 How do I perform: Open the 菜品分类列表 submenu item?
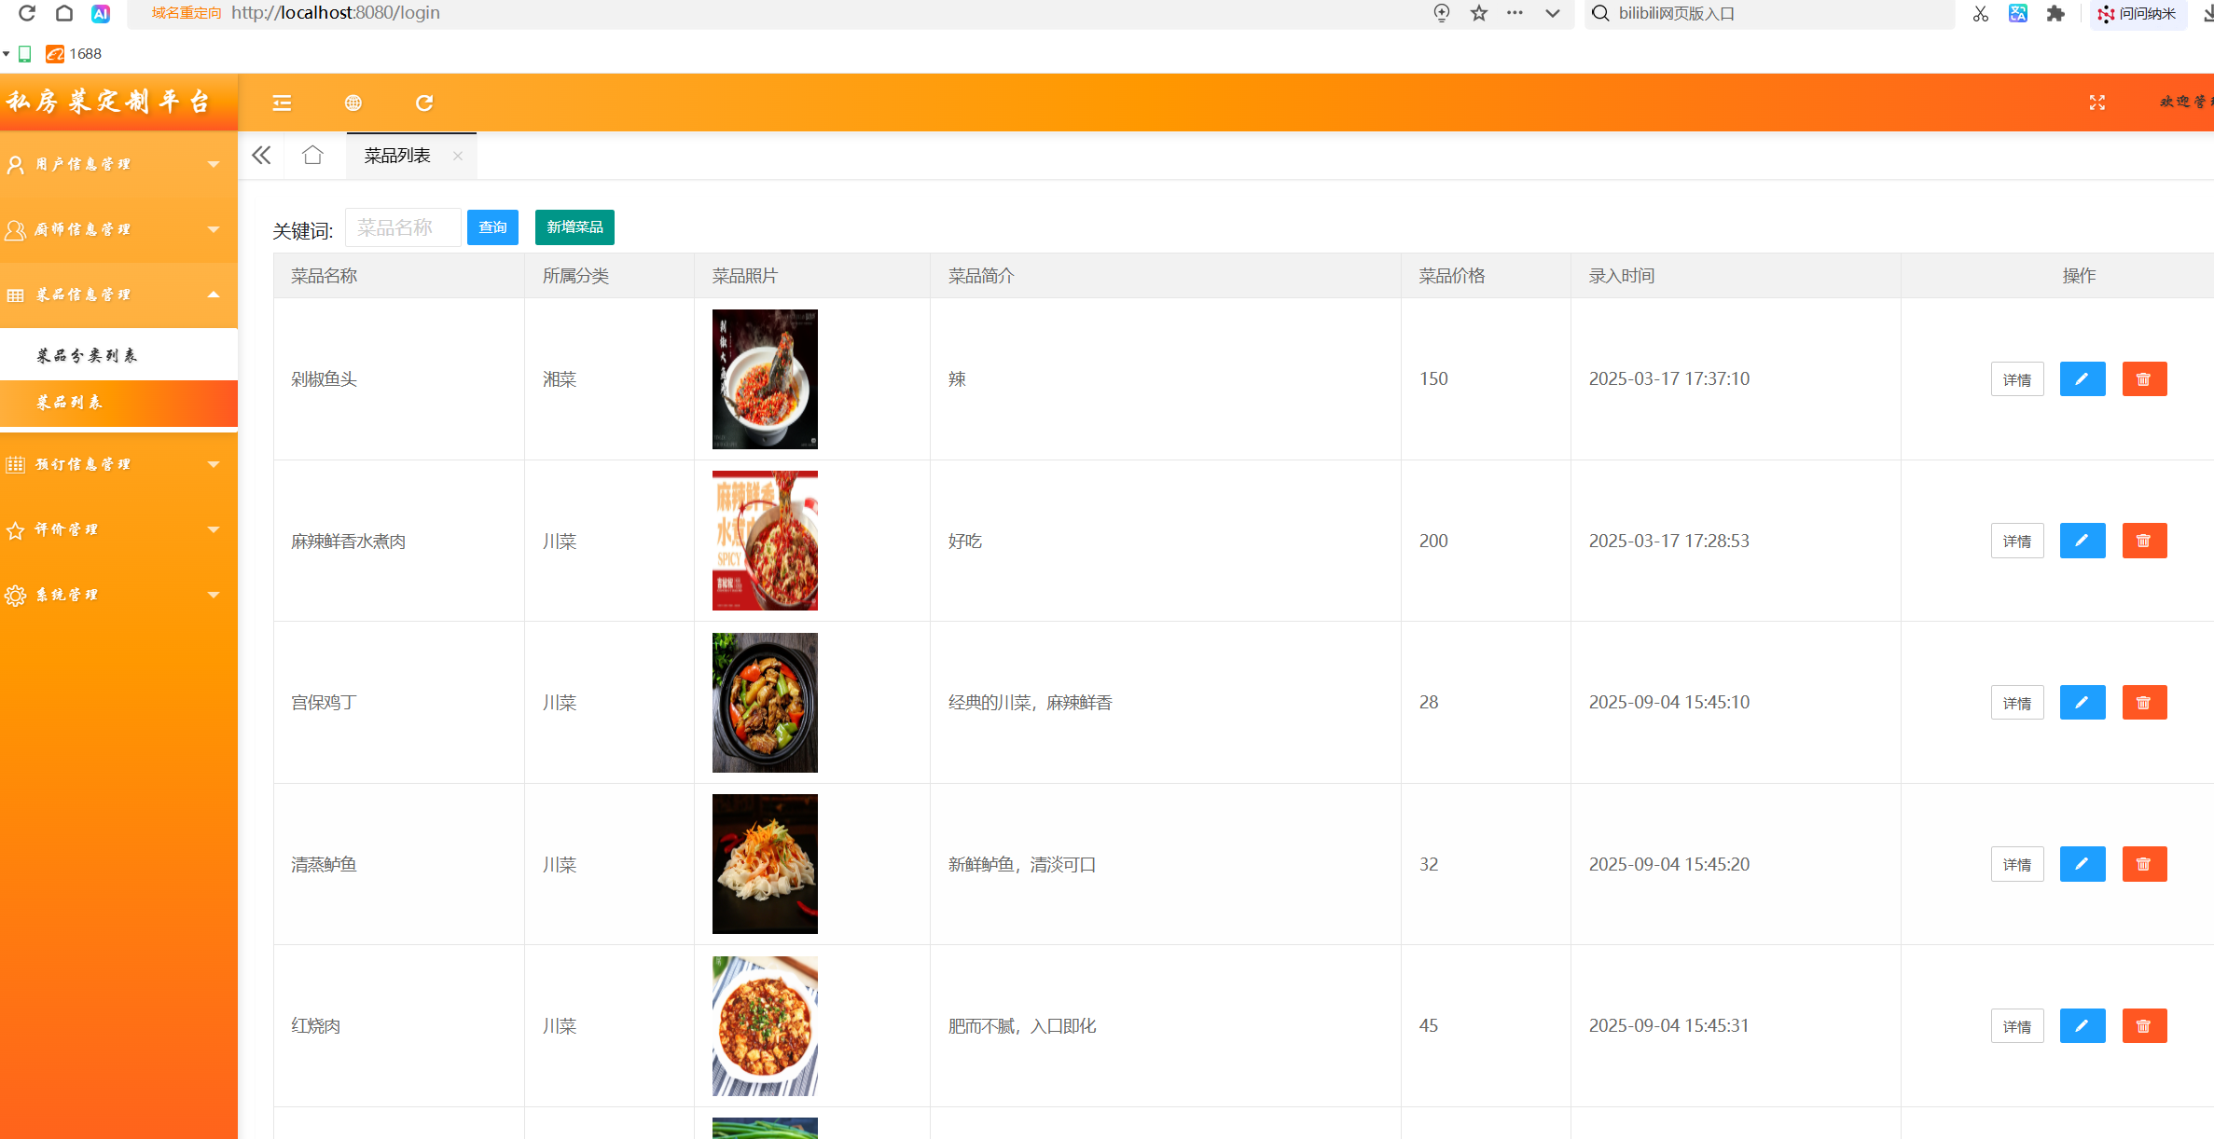tap(87, 355)
